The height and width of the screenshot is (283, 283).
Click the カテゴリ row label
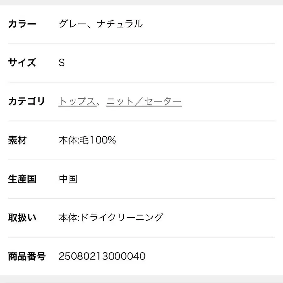26,102
